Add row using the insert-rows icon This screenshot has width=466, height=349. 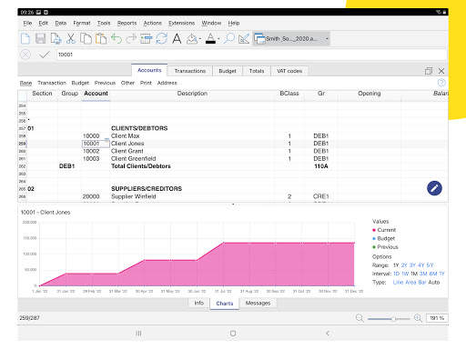[x=146, y=39]
